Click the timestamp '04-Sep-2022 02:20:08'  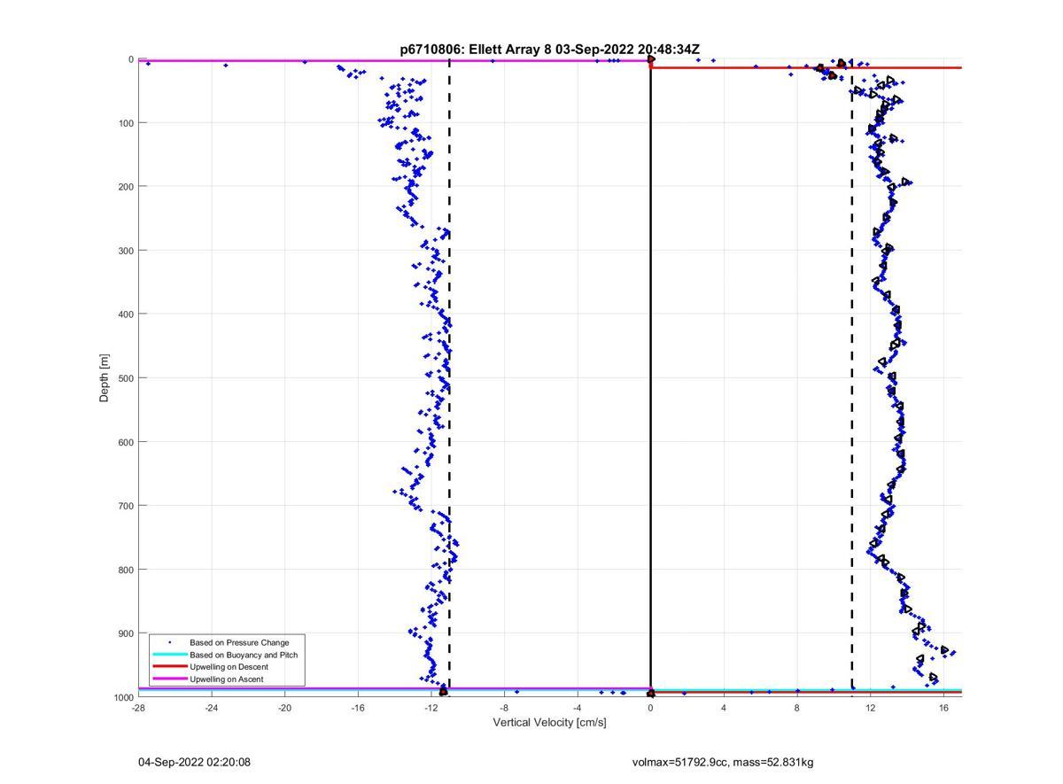pyautogui.click(x=194, y=762)
